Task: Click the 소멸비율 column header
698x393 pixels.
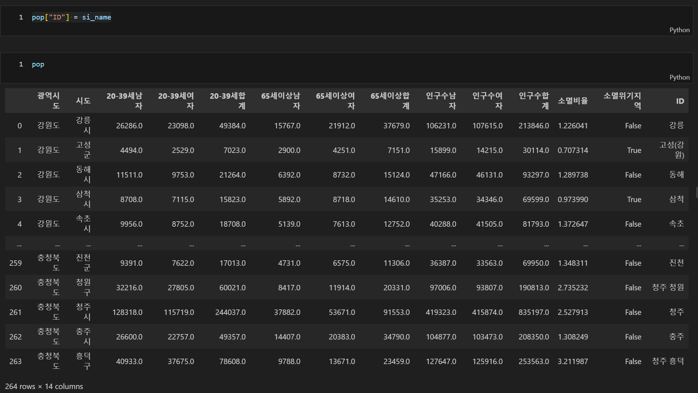Action: click(573, 101)
